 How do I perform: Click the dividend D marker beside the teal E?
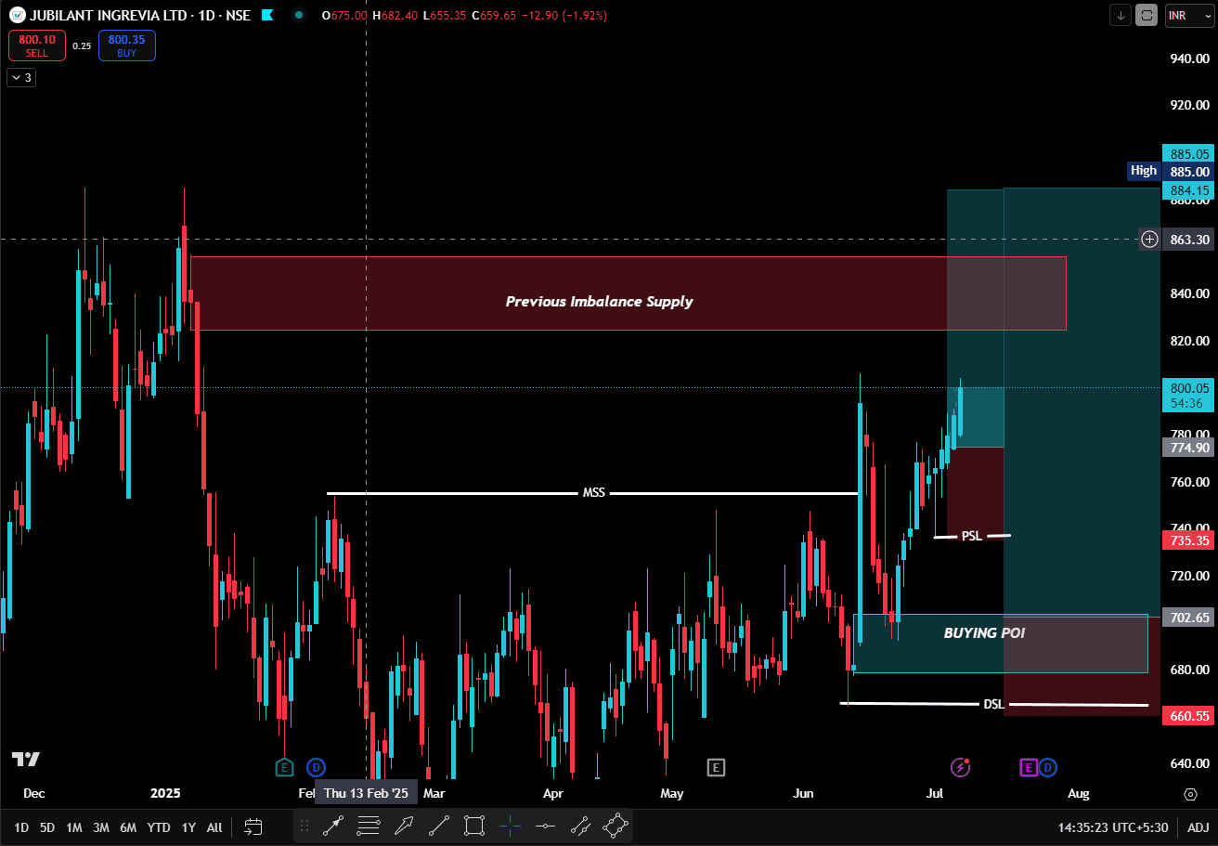click(x=315, y=767)
